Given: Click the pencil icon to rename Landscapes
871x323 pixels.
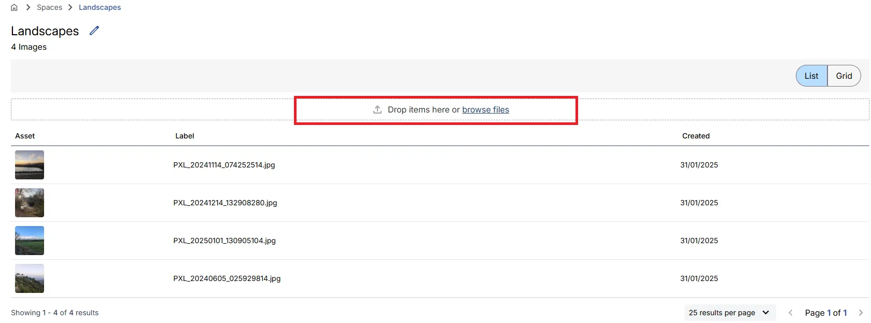Looking at the screenshot, I should (94, 31).
